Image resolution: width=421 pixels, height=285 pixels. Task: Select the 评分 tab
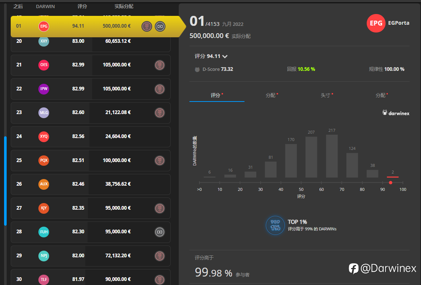click(x=217, y=95)
